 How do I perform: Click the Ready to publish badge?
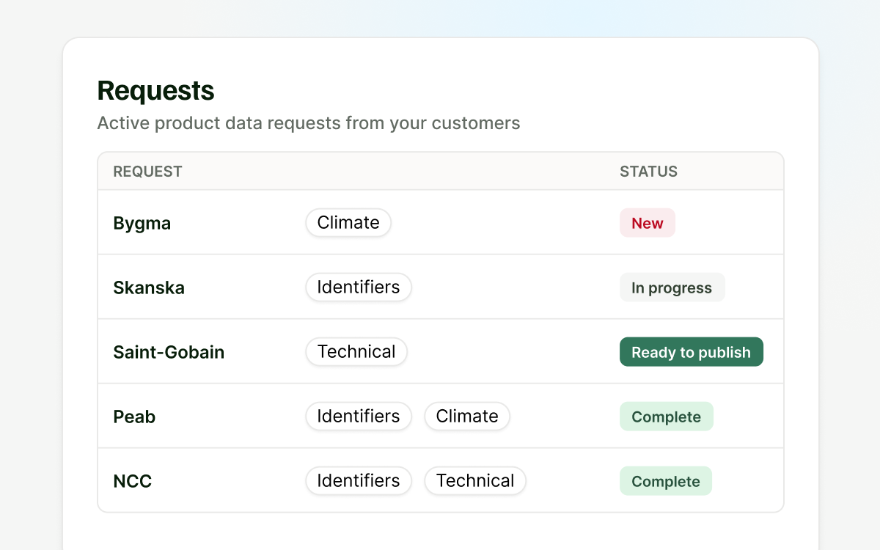[x=692, y=352]
